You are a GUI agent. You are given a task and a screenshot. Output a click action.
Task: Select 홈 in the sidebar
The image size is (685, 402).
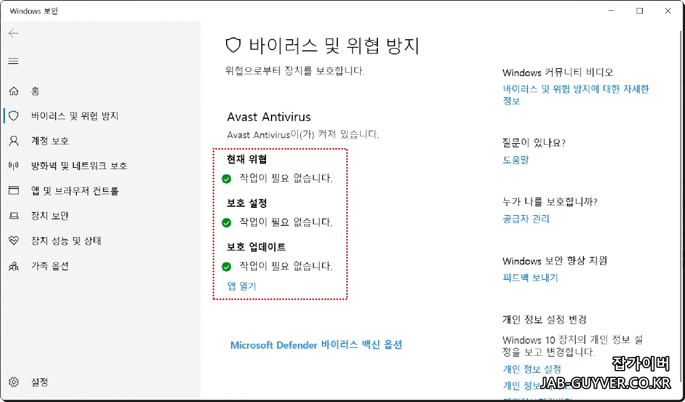[35, 91]
